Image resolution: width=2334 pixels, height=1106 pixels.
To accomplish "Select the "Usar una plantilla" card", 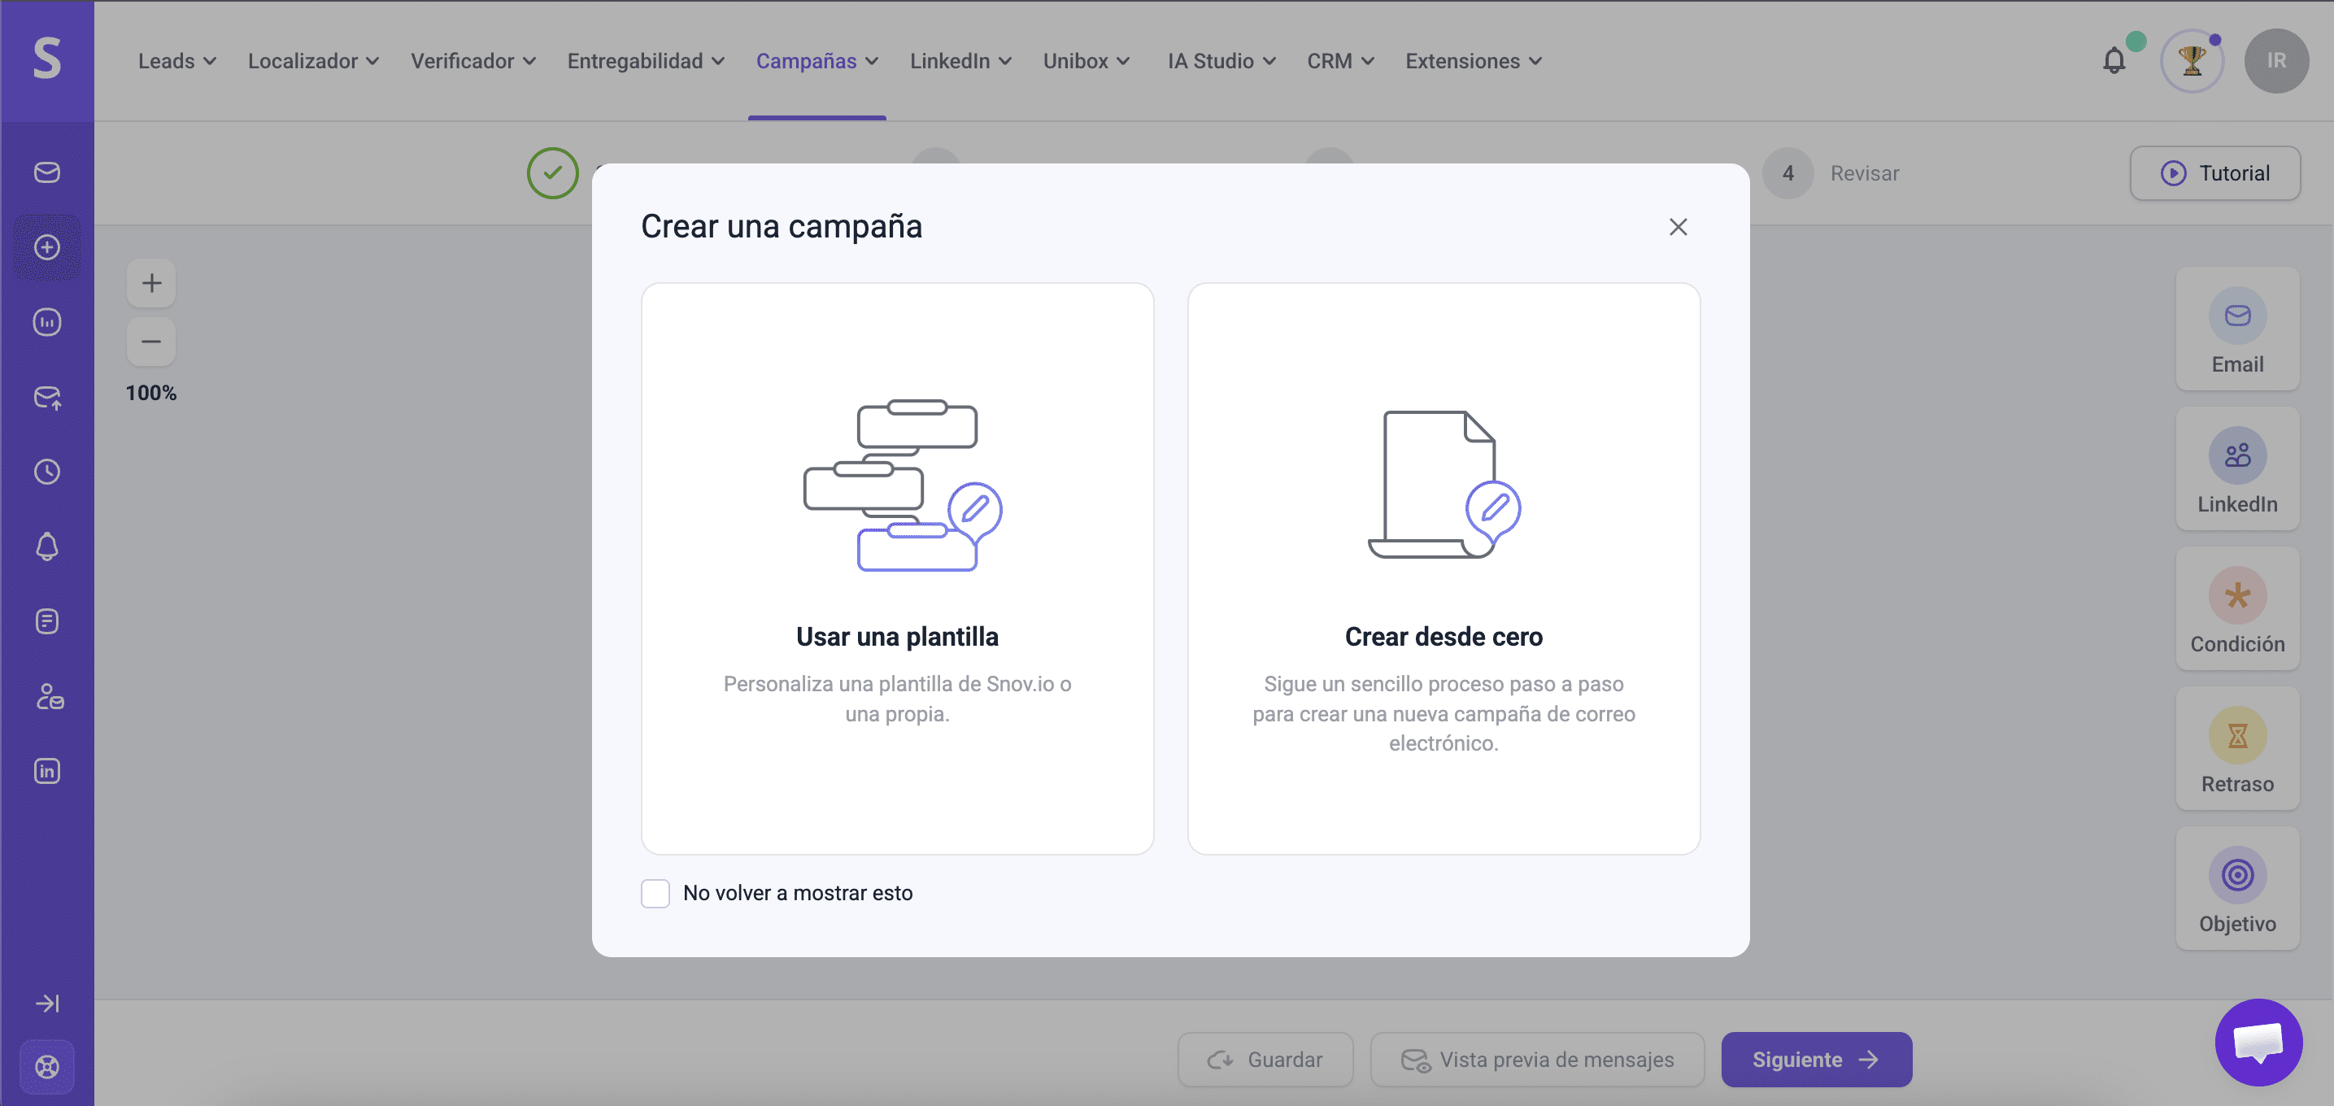I will click(897, 568).
